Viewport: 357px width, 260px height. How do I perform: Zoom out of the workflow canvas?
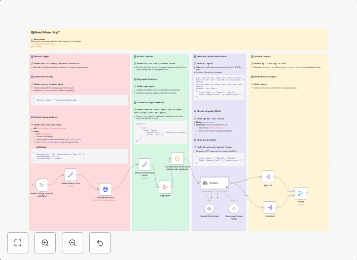click(73, 243)
